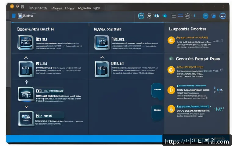Expand the chevron above the second middle drive
Image resolution: width=232 pixels, height=146 pixels.
pos(102,57)
